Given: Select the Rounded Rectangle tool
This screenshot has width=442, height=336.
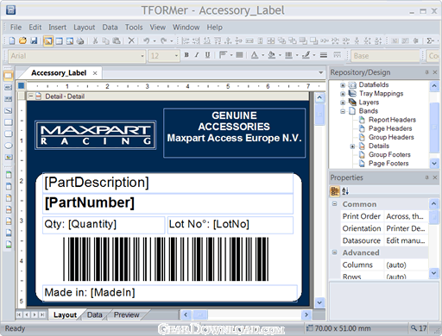Looking at the screenshot, I should 8,134.
